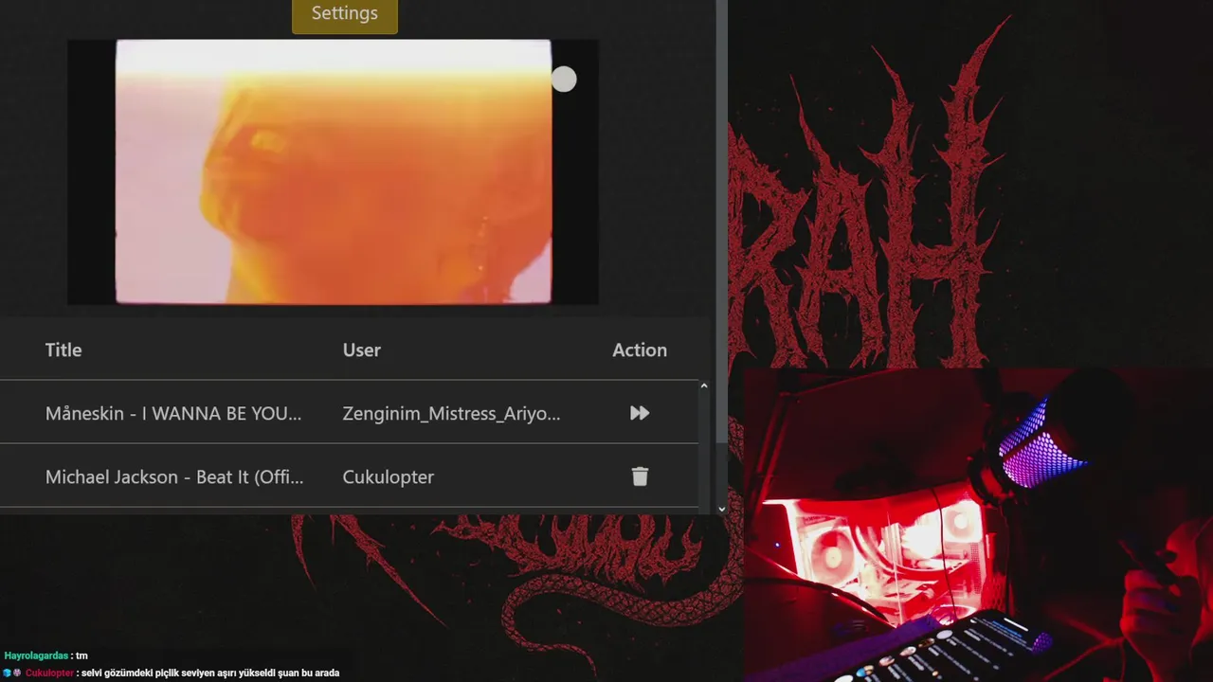Delete the Michael Jackson Beat It entry
Viewport: 1213px width, 682px height.
click(640, 476)
